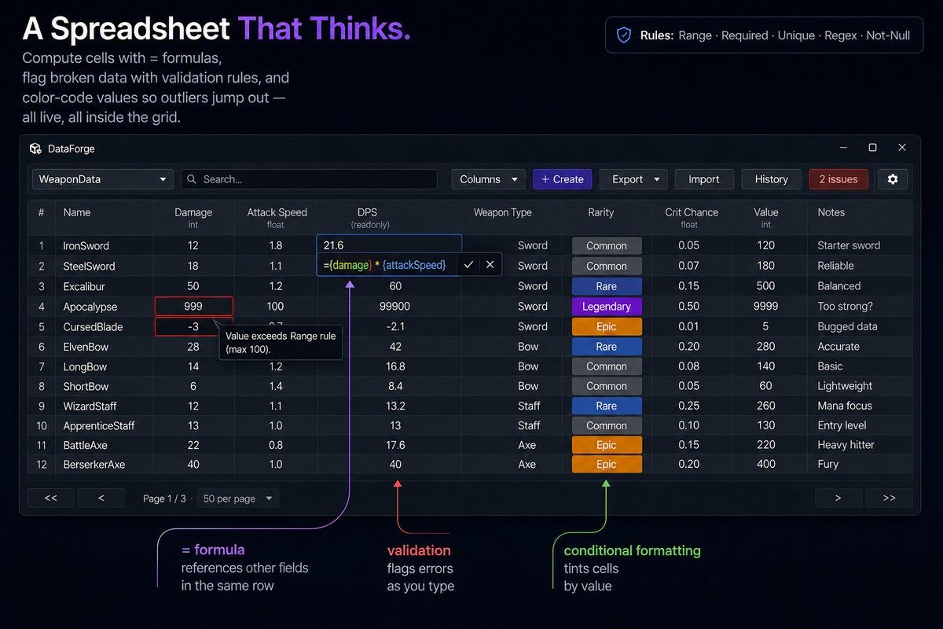Change the 50 per page selector
The width and height of the screenshot is (943, 629).
tap(237, 498)
